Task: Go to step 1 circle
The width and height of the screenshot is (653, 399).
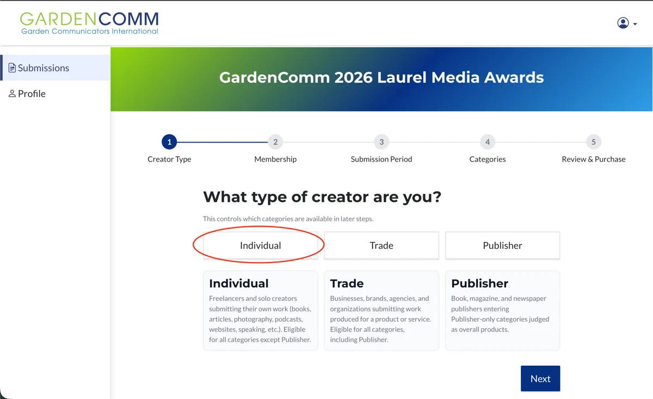Action: click(x=169, y=142)
